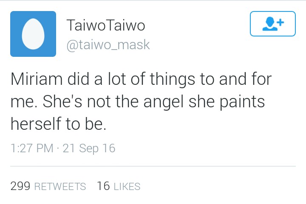This screenshot has height=204, width=306.
Task: Open the TaiwoTaiwo display name profile
Action: (x=105, y=25)
